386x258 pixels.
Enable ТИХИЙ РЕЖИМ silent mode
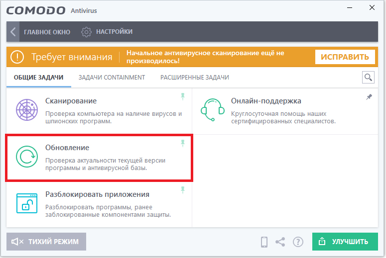click(46, 242)
